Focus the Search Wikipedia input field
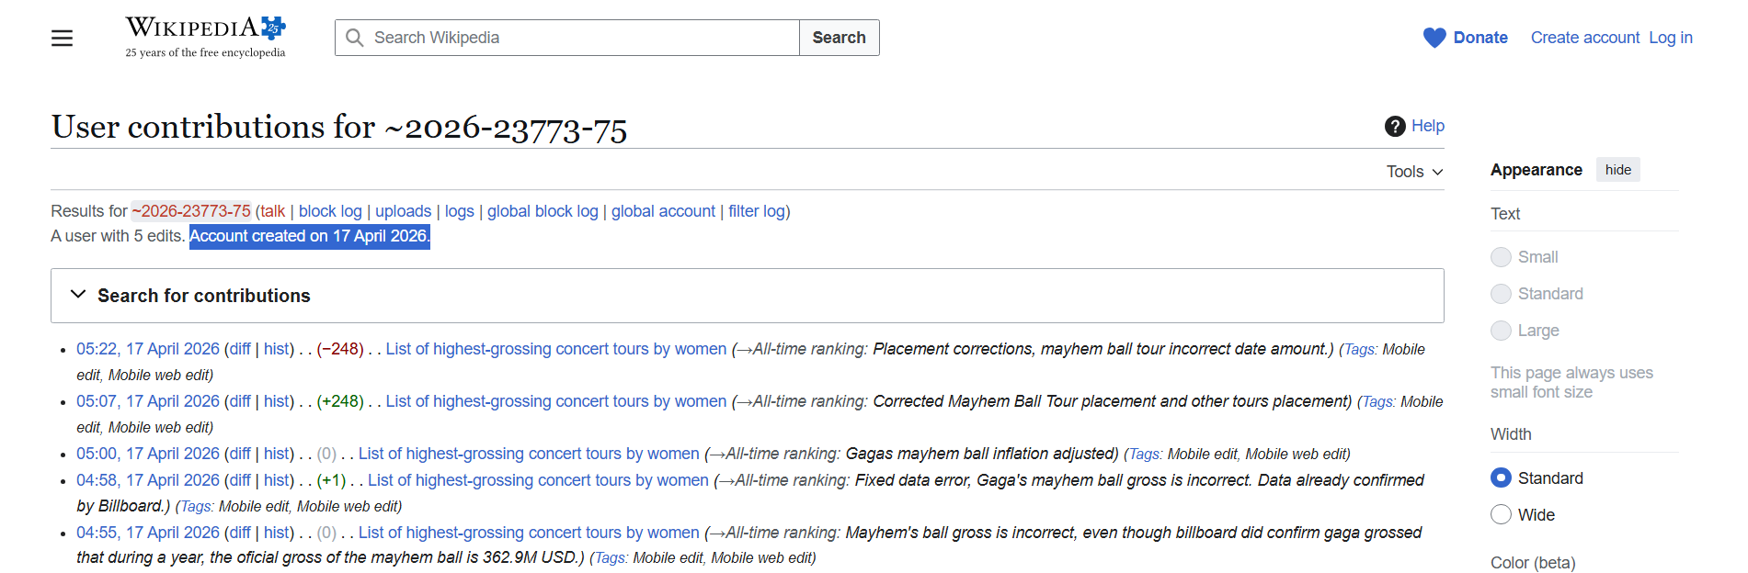The height and width of the screenshot is (573, 1748). pos(567,38)
